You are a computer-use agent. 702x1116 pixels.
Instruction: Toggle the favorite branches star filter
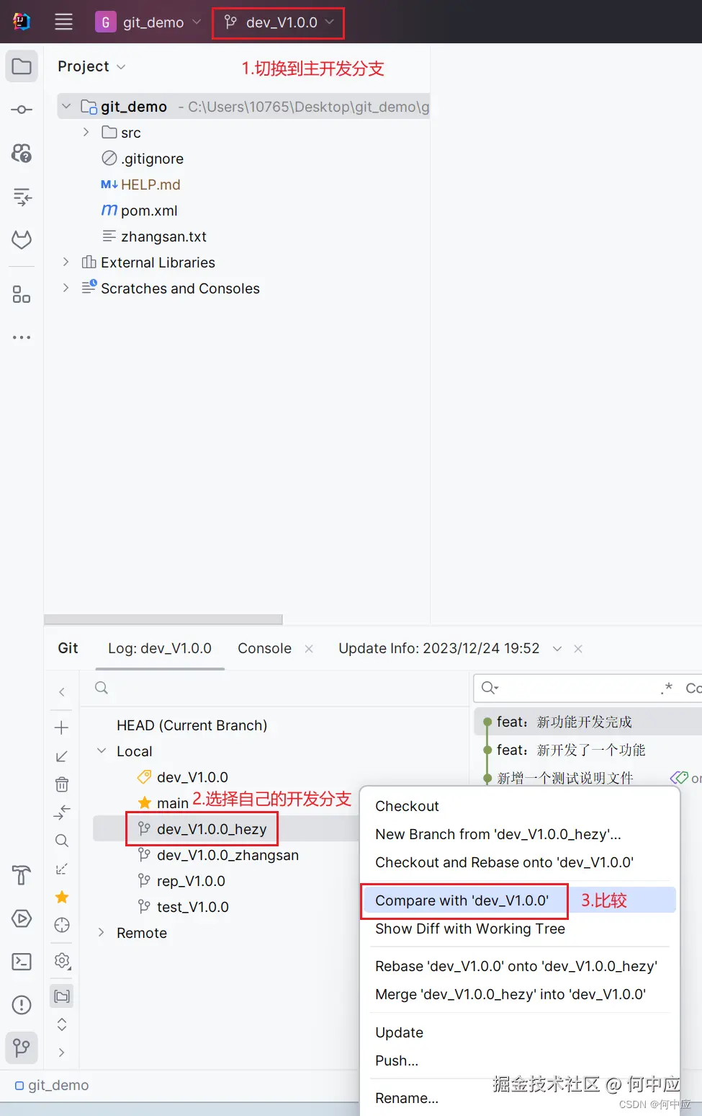point(61,897)
